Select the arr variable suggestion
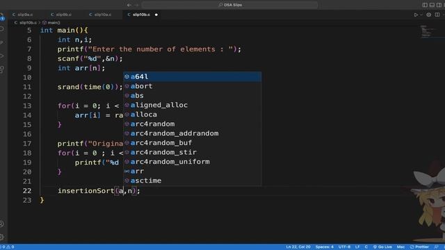 point(192,172)
